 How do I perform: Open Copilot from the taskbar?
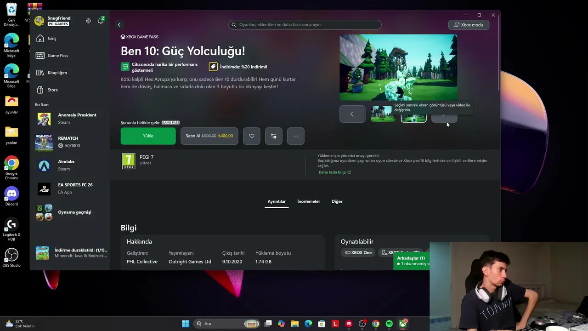(281, 324)
